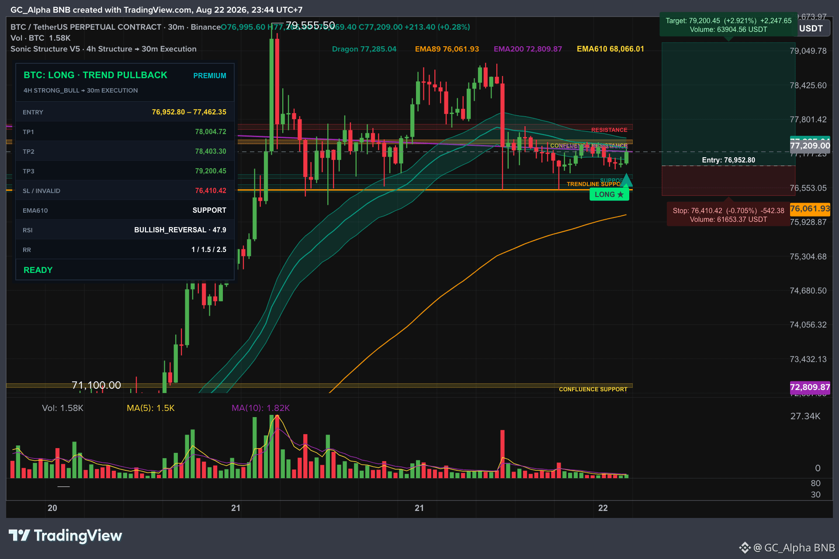The image size is (839, 559).
Task: Click the RSI BULLISH_REVERSAL · 47.9 value
Action: (180, 230)
